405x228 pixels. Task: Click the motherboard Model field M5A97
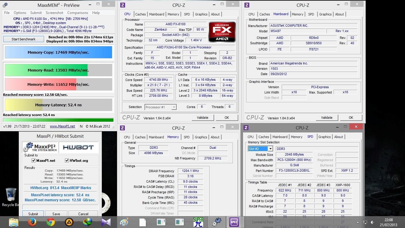[x=297, y=31]
